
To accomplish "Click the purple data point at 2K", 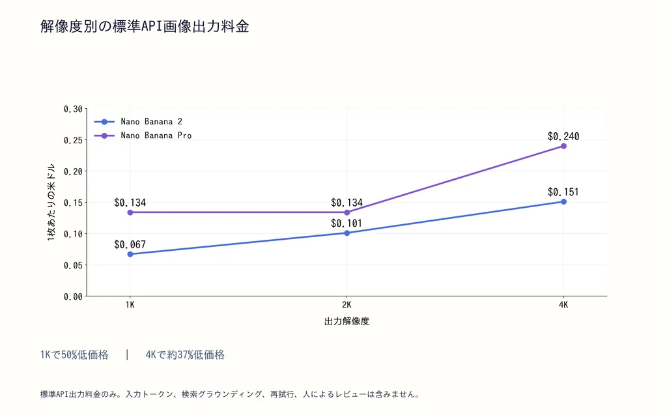I will pyautogui.click(x=347, y=212).
